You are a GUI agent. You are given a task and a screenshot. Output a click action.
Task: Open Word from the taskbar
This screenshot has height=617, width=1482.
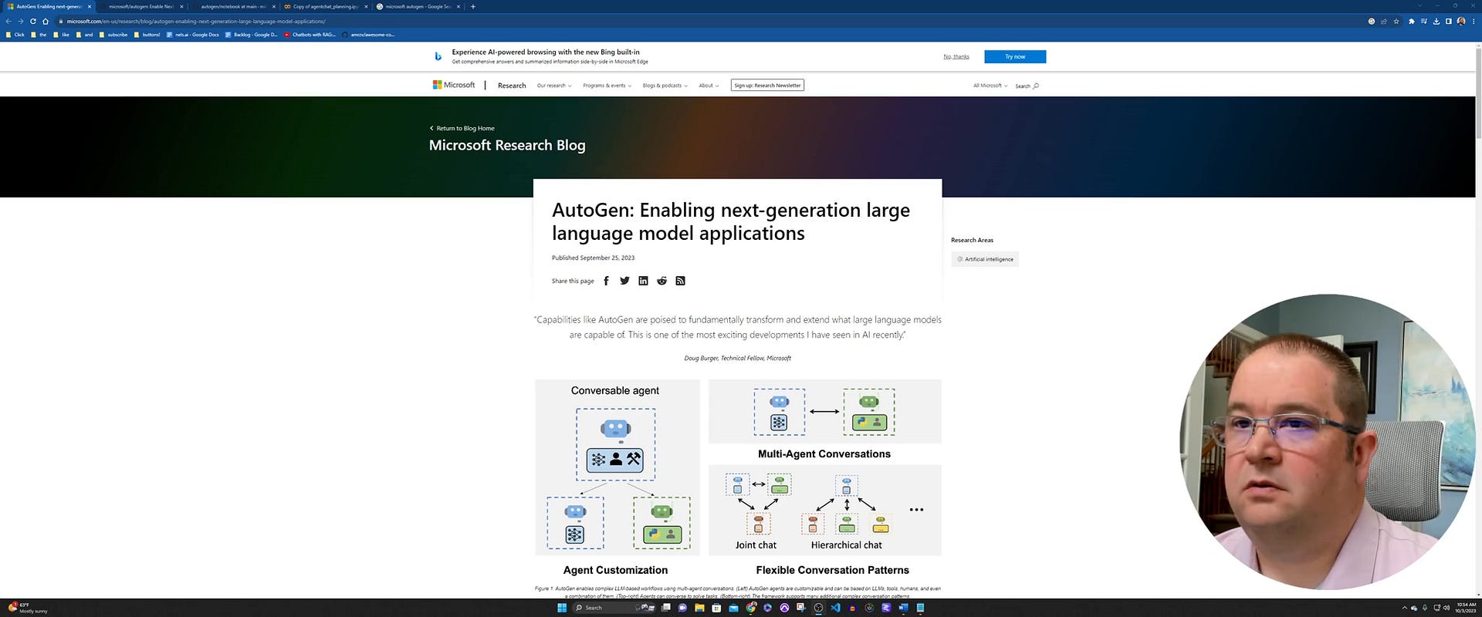(903, 608)
